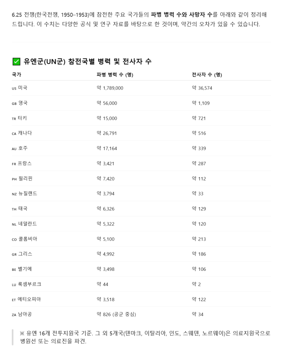Click the LU flag code beside 룩셈부르크

(14, 284)
